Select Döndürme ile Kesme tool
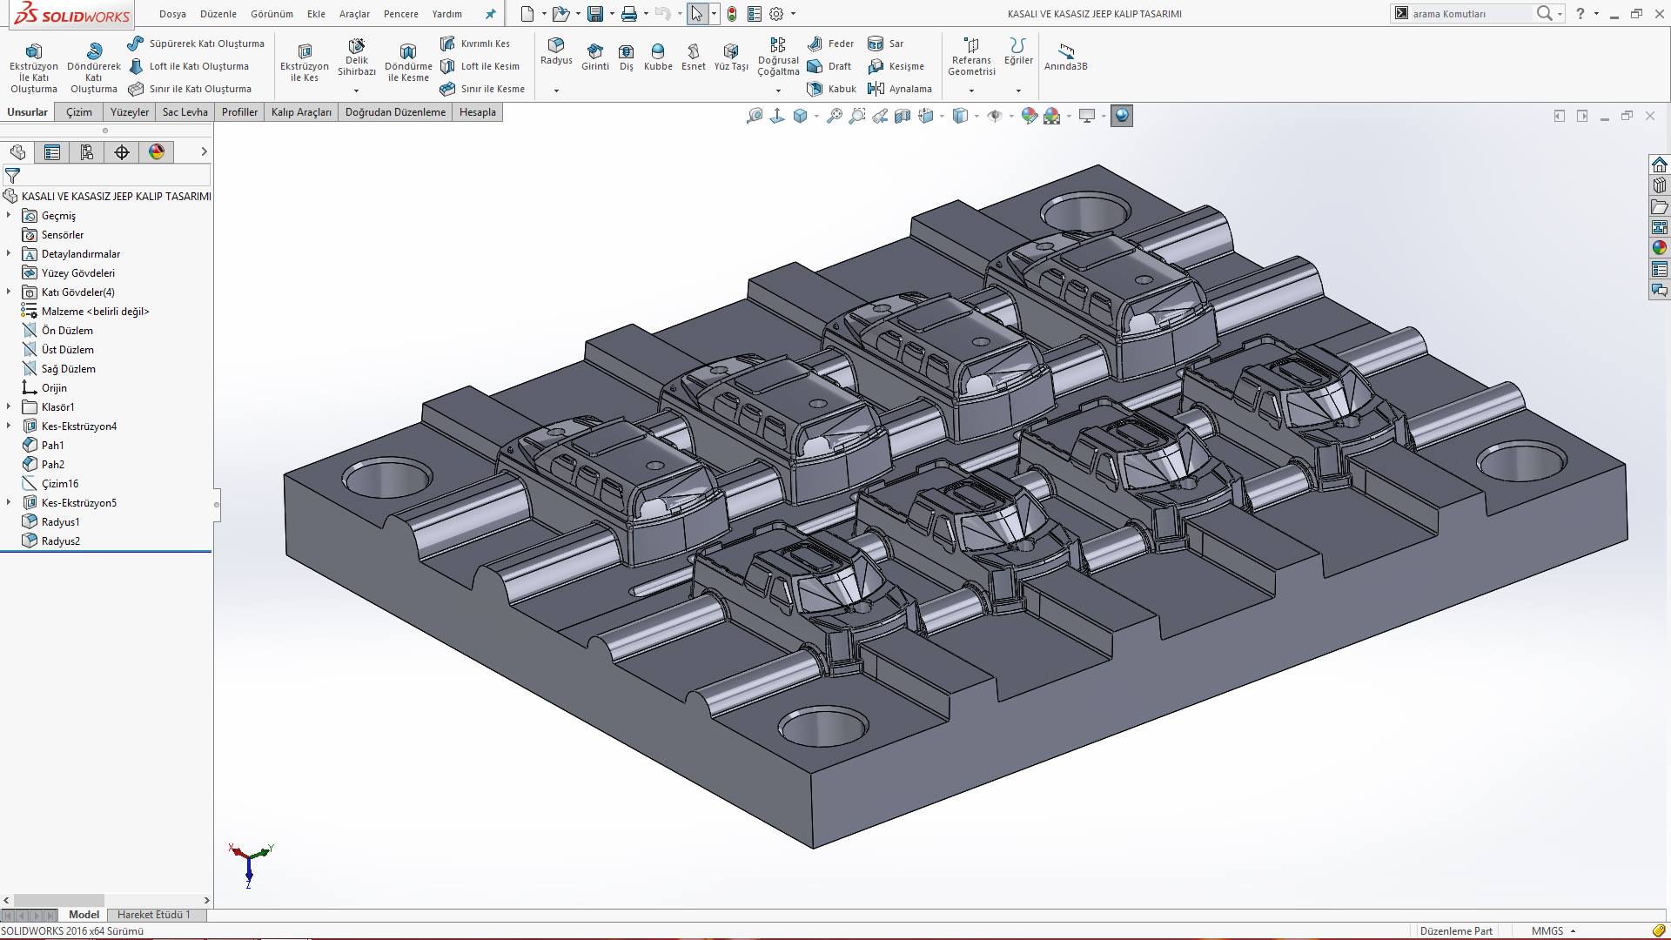 click(x=408, y=63)
